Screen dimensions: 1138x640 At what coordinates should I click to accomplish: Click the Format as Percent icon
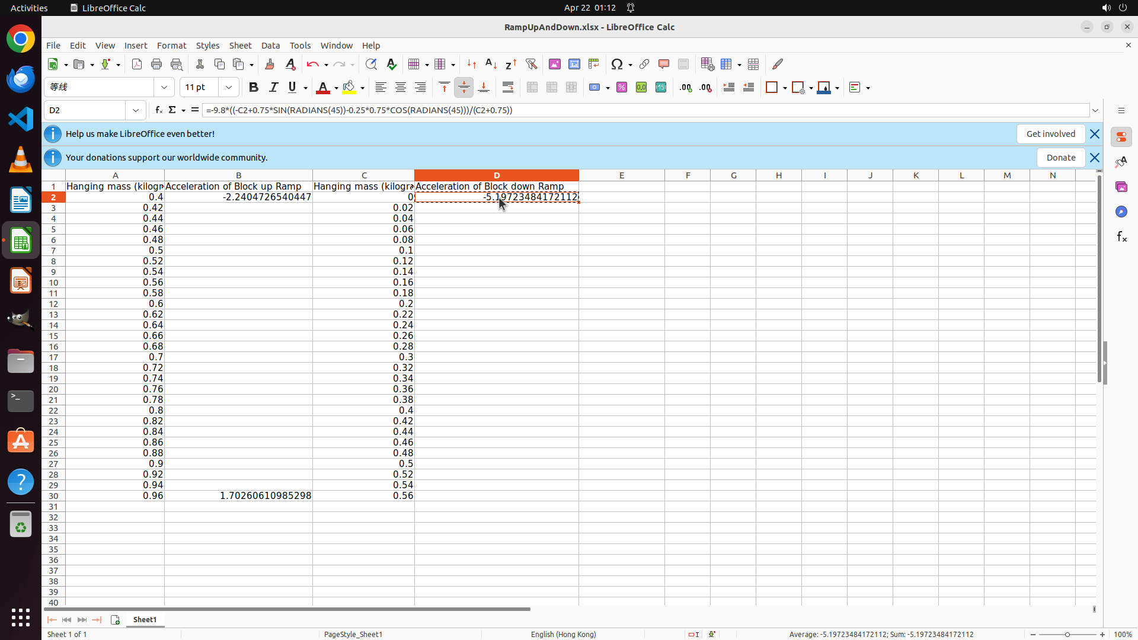click(622, 88)
